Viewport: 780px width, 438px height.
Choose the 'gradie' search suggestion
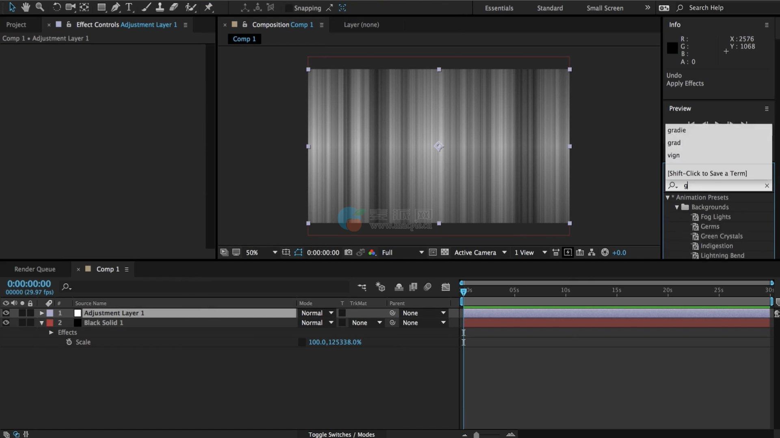point(677,130)
